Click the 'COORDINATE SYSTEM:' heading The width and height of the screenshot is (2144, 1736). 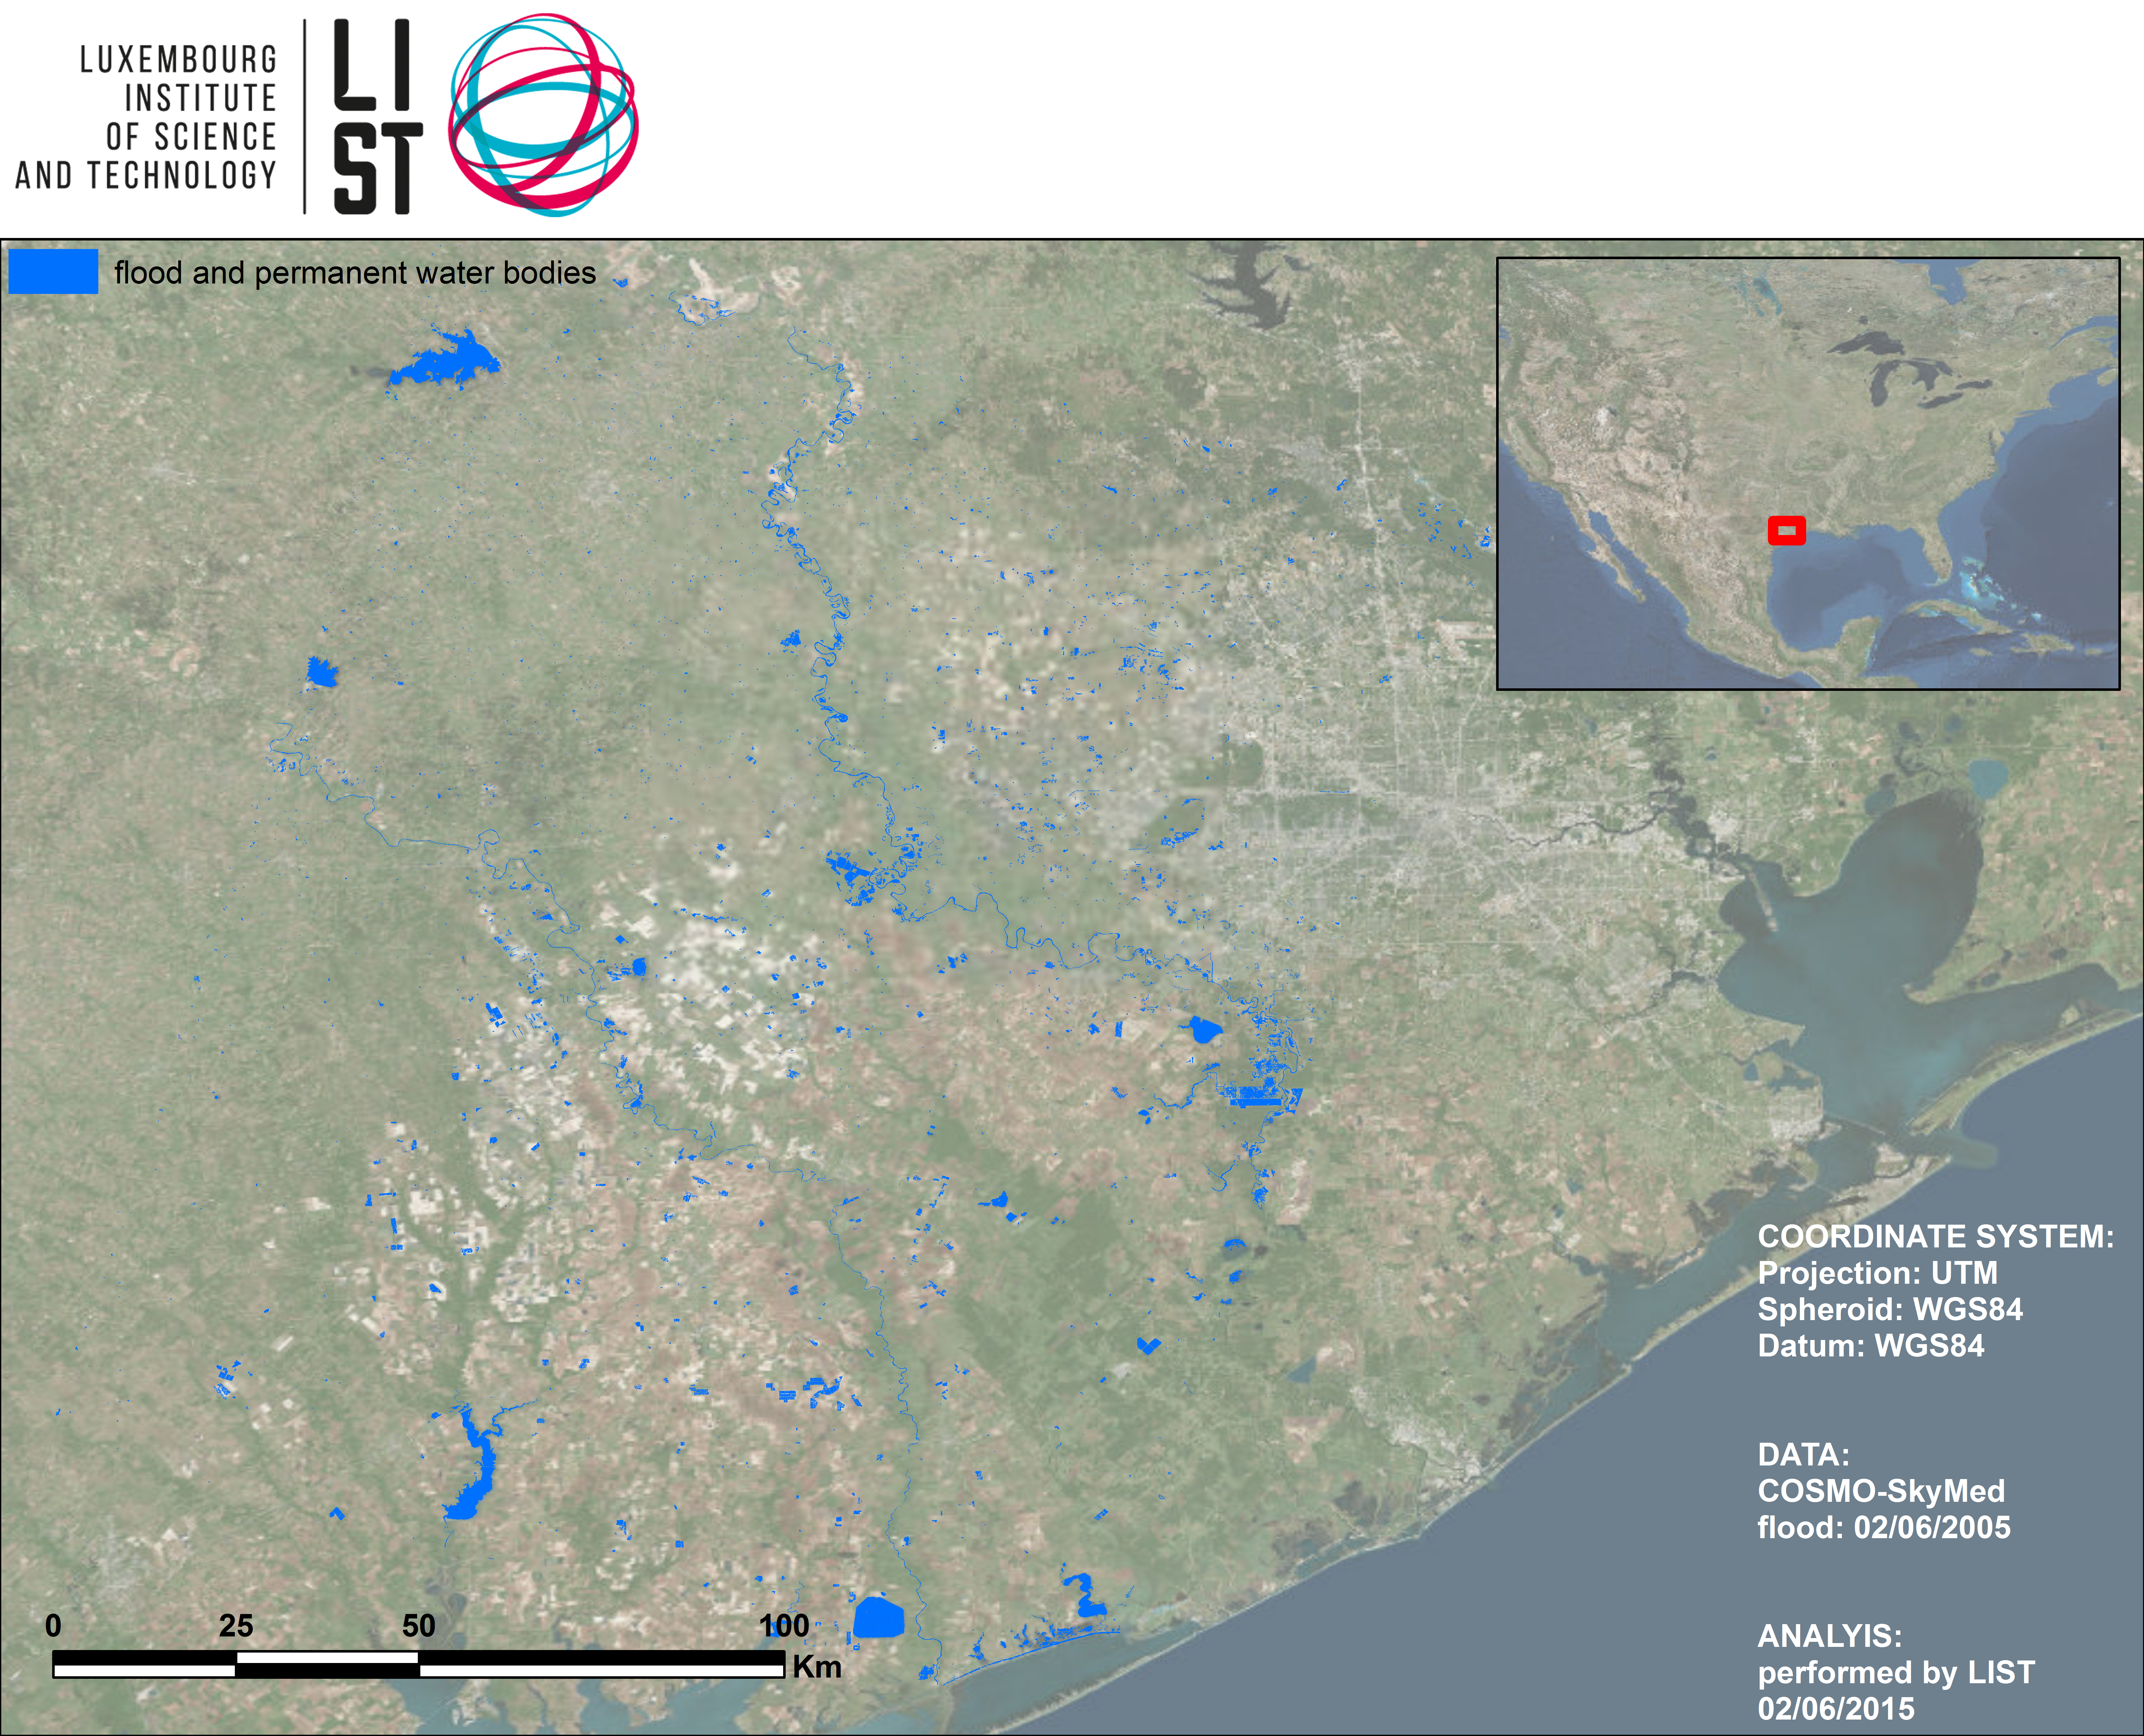(x=1936, y=1237)
